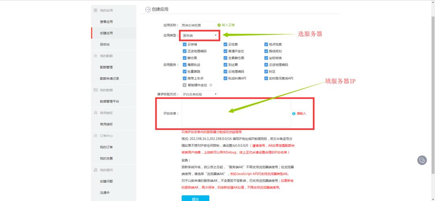The width and height of the screenshot is (435, 201).
Task: Uncheck the 云检索 service checkbox
Action: [x=225, y=44]
